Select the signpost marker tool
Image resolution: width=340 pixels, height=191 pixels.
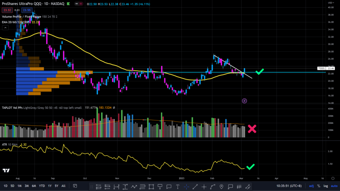[x=160, y=187]
